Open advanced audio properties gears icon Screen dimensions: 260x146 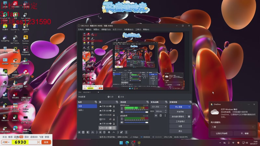click(122, 132)
